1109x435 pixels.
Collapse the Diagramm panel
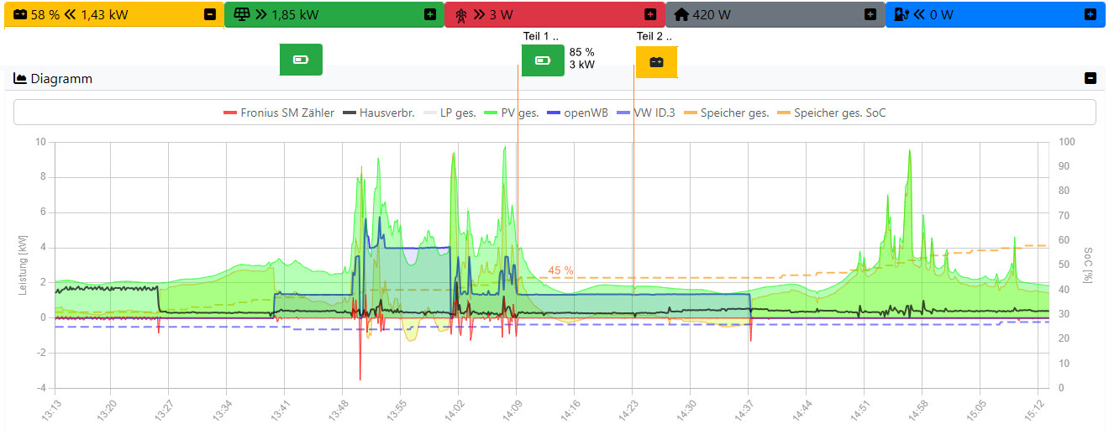(x=1091, y=78)
